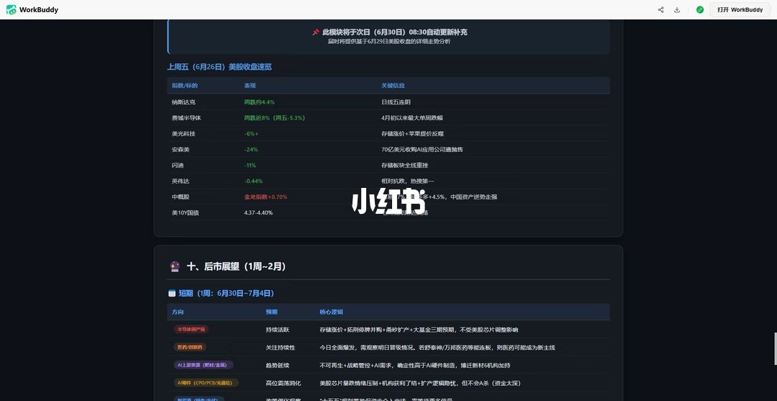Click the 英伟达 row label
Image resolution: width=777 pixels, height=401 pixels.
pyautogui.click(x=181, y=181)
